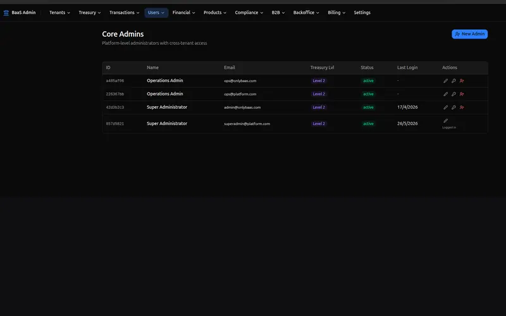Open the Tenants dropdown menu
Image resolution: width=506 pixels, height=316 pixels.
click(x=59, y=13)
